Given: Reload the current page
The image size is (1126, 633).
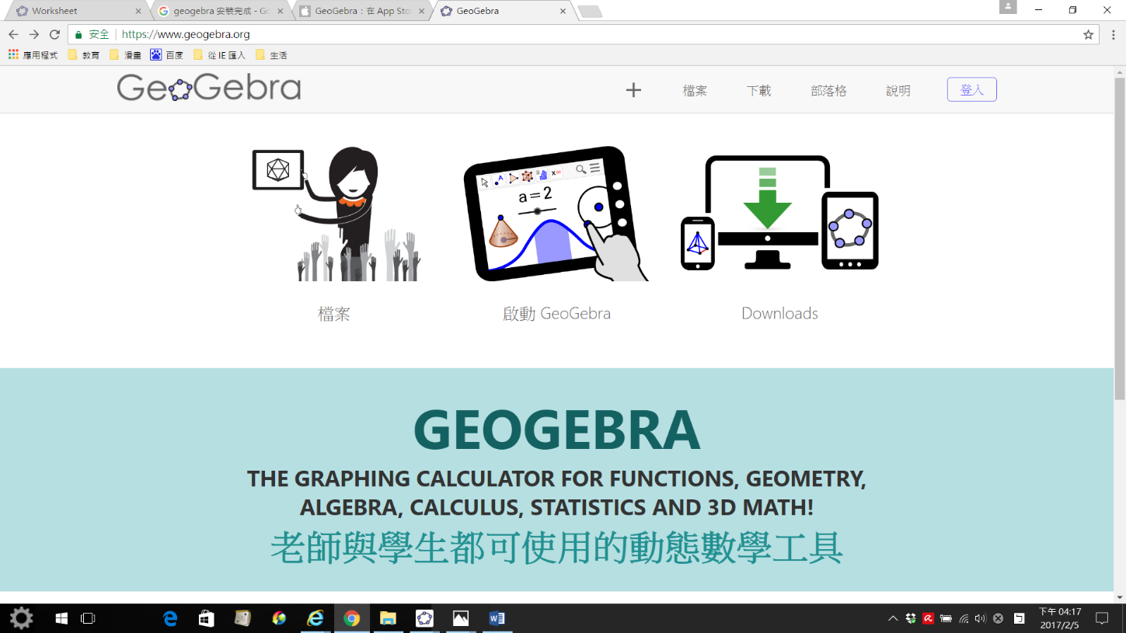Looking at the screenshot, I should click(54, 34).
